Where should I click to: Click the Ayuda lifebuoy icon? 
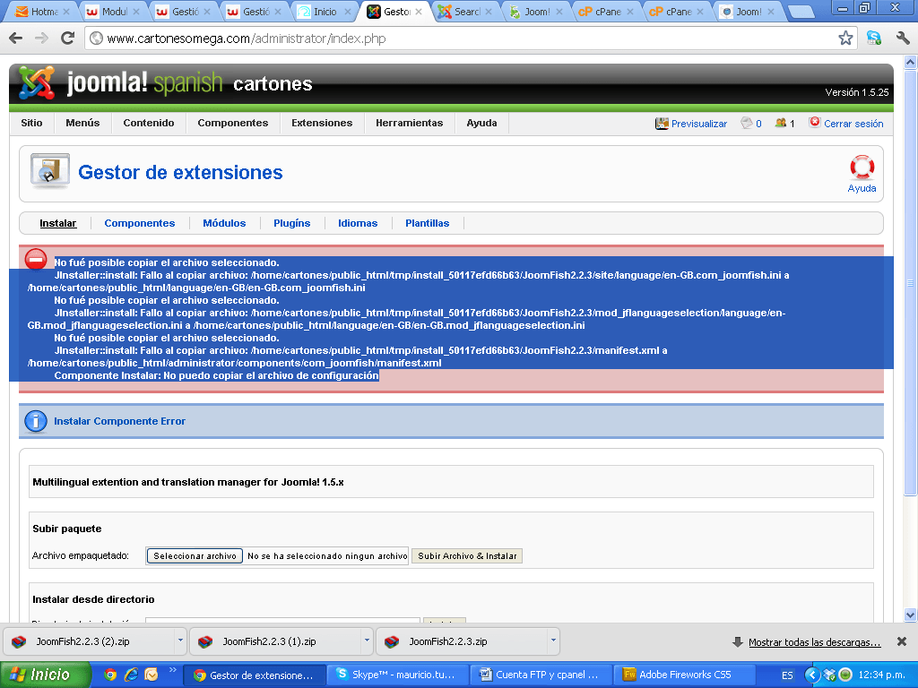862,168
